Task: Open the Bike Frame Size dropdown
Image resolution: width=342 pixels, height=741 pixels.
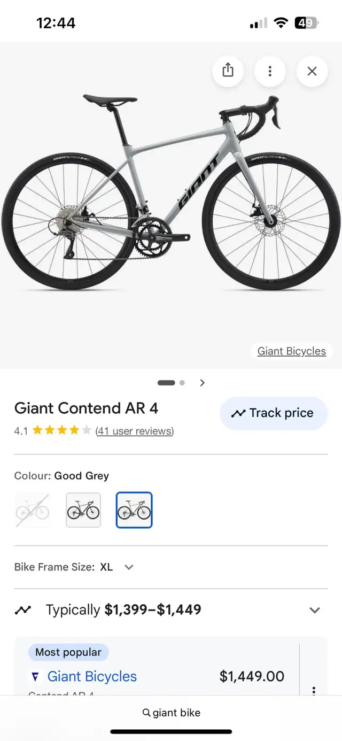Action: click(128, 567)
